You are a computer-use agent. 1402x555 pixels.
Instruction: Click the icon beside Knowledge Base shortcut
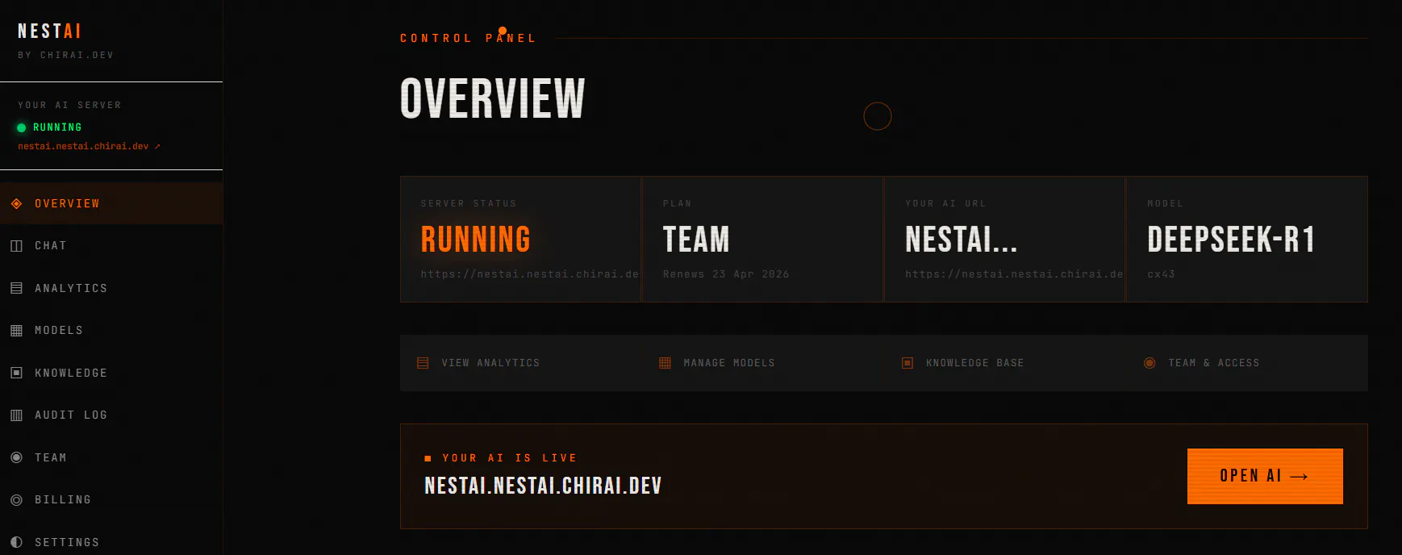[908, 363]
